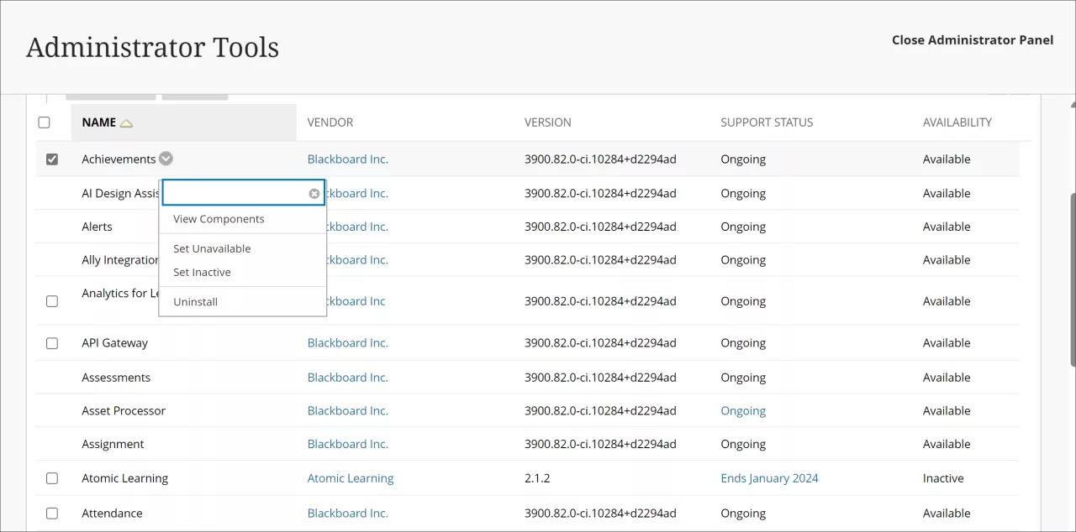Image resolution: width=1076 pixels, height=532 pixels.
Task: Check the Attendance row checkbox
Action: [52, 513]
